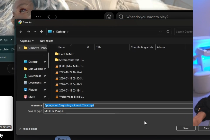The height and width of the screenshot is (140, 210).
Task: Open the Organize dropdown menu
Action: point(27,41)
